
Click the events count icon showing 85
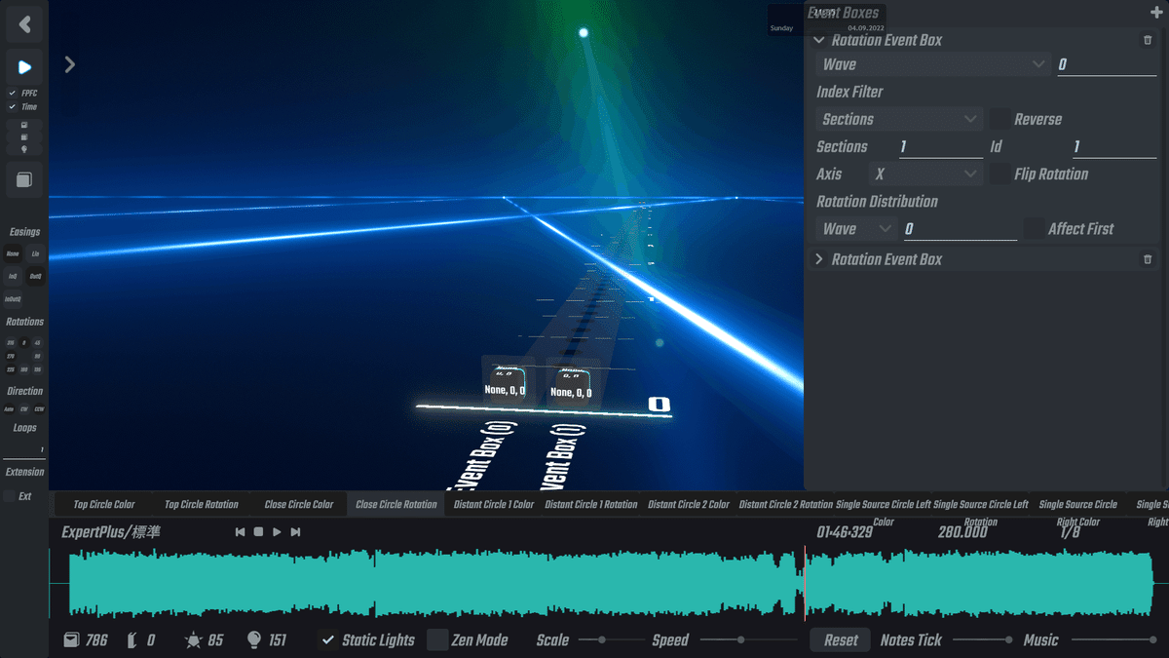tap(193, 640)
